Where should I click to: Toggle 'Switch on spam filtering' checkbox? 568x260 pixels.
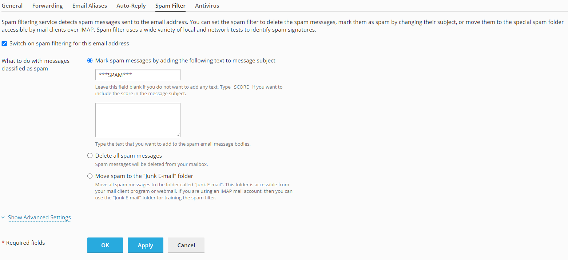[x=4, y=44]
